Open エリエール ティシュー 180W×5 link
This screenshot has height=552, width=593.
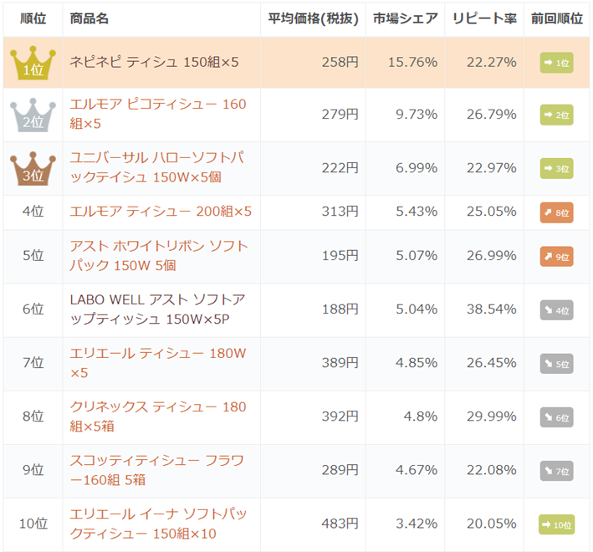point(158,363)
